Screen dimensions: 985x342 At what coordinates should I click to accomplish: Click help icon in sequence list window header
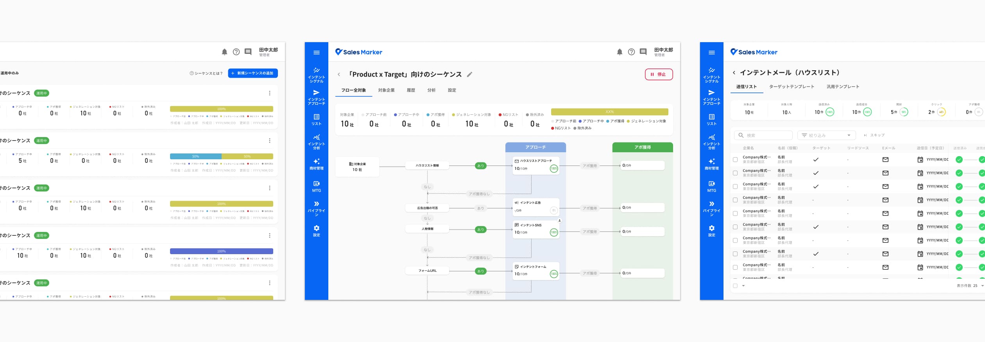(x=236, y=52)
